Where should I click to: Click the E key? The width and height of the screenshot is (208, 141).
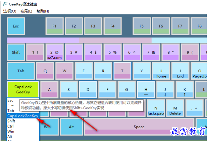click(84, 71)
